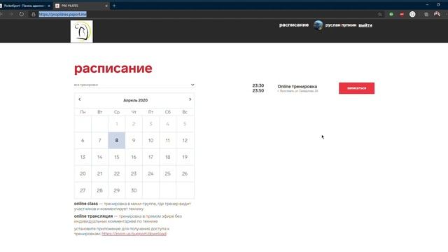Click the 'расписание' page heading

pos(113,69)
